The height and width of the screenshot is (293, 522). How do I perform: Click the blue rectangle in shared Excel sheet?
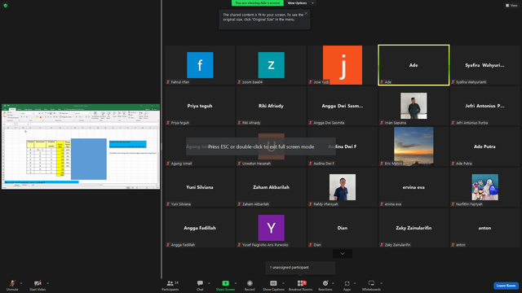point(89,160)
